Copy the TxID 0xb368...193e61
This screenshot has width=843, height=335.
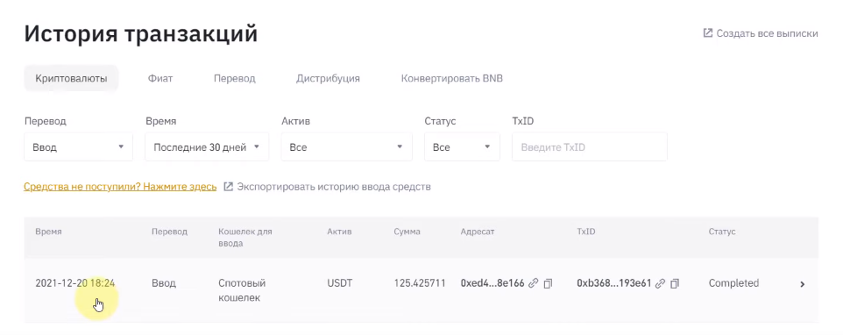point(675,283)
